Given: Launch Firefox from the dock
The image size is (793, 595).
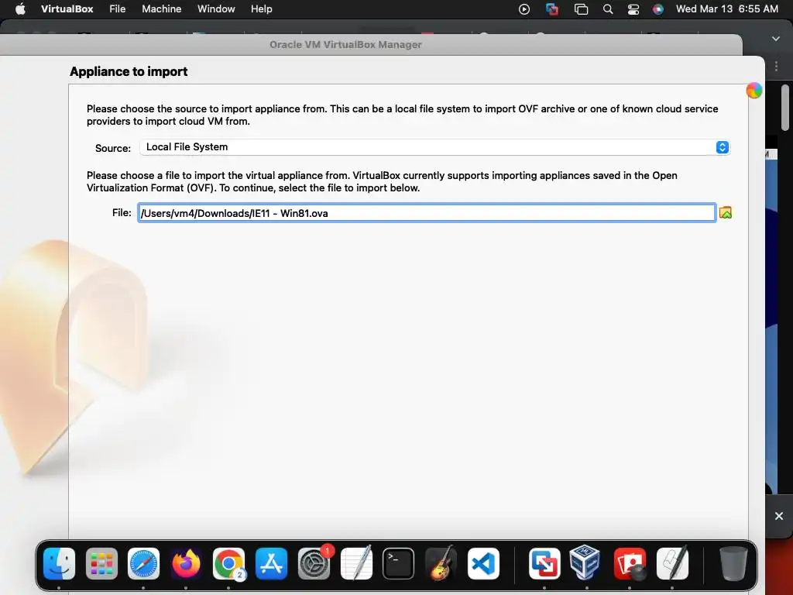Looking at the screenshot, I should coord(186,563).
